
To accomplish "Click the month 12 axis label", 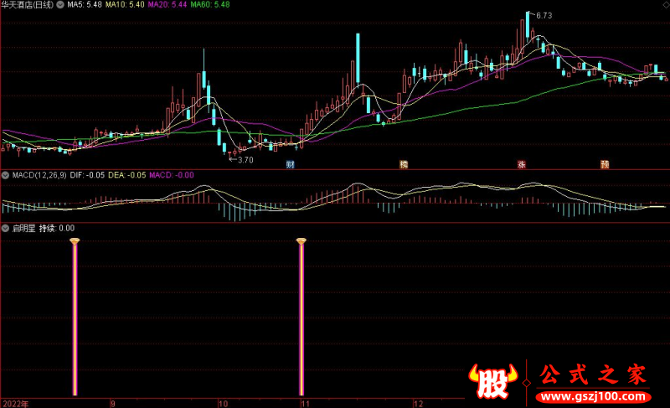I will [418, 404].
